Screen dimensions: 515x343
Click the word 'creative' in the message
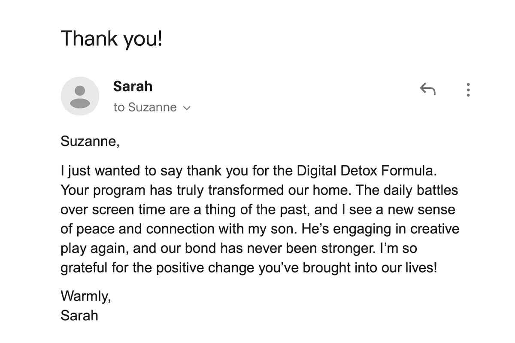pyautogui.click(x=435, y=229)
